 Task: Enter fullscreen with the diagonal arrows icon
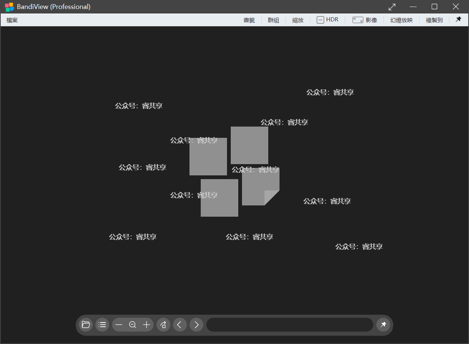(392, 7)
